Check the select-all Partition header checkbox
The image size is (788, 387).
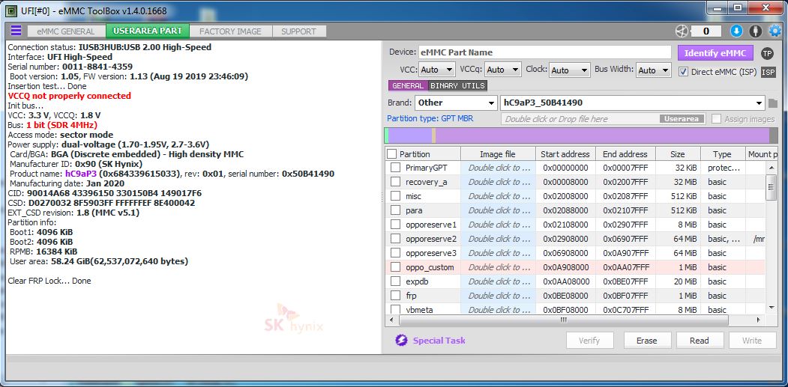(391, 154)
